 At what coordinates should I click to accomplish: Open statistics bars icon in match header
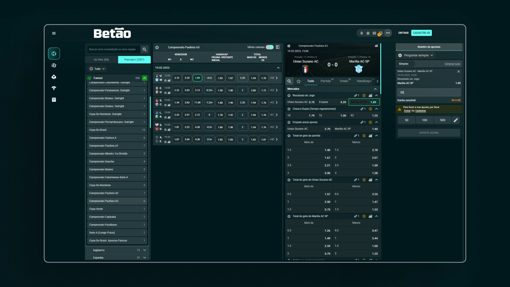coord(376,46)
